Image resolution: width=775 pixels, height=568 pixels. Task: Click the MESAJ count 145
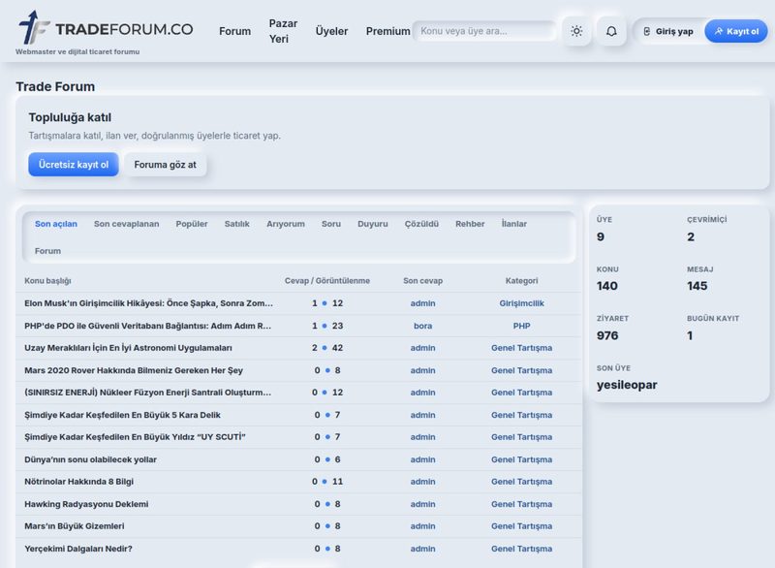(697, 286)
